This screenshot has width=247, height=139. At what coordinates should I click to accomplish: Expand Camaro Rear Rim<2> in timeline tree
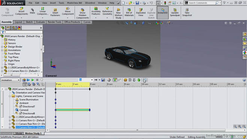point(10,124)
